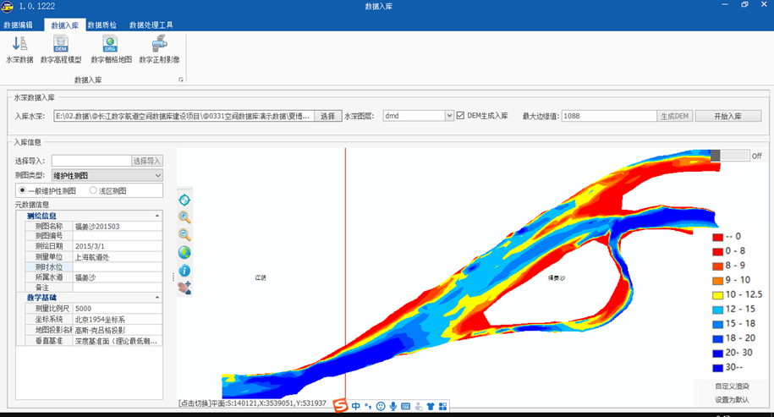Click the dark blue 30-- legend swatch
Viewport: 774px width, 417px height.
tap(717, 368)
